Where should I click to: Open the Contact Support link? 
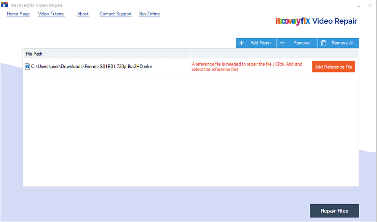click(x=116, y=14)
